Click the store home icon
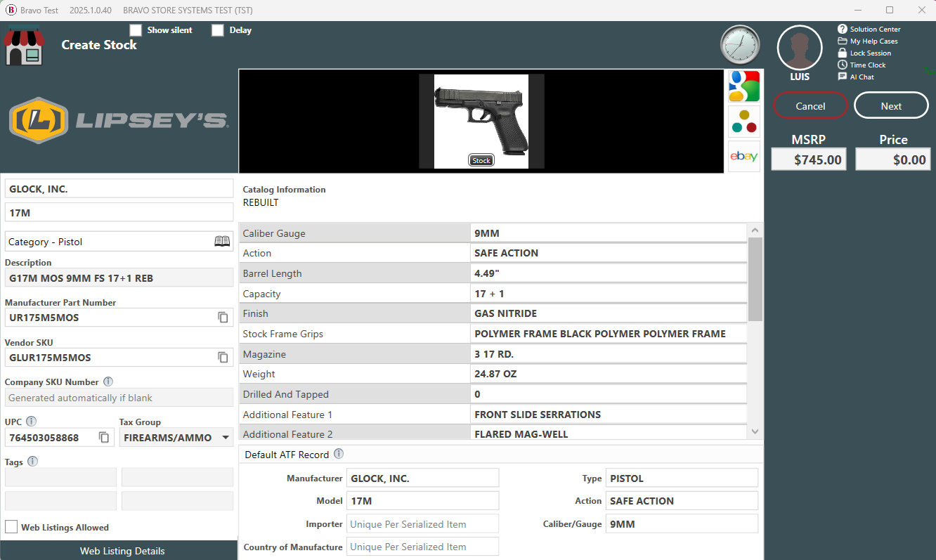936x560 pixels. coord(25,46)
